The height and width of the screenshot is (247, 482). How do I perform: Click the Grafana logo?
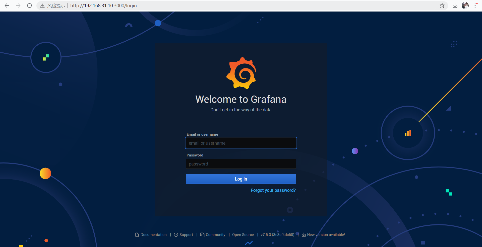(241, 73)
